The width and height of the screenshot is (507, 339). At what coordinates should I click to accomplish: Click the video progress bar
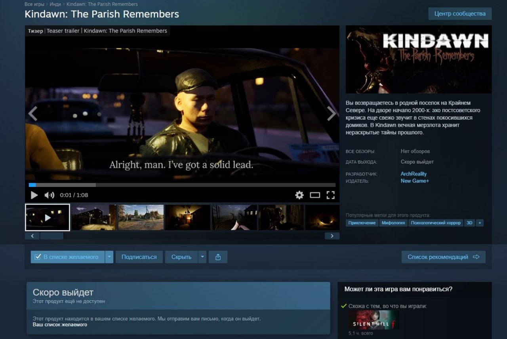[x=182, y=185]
